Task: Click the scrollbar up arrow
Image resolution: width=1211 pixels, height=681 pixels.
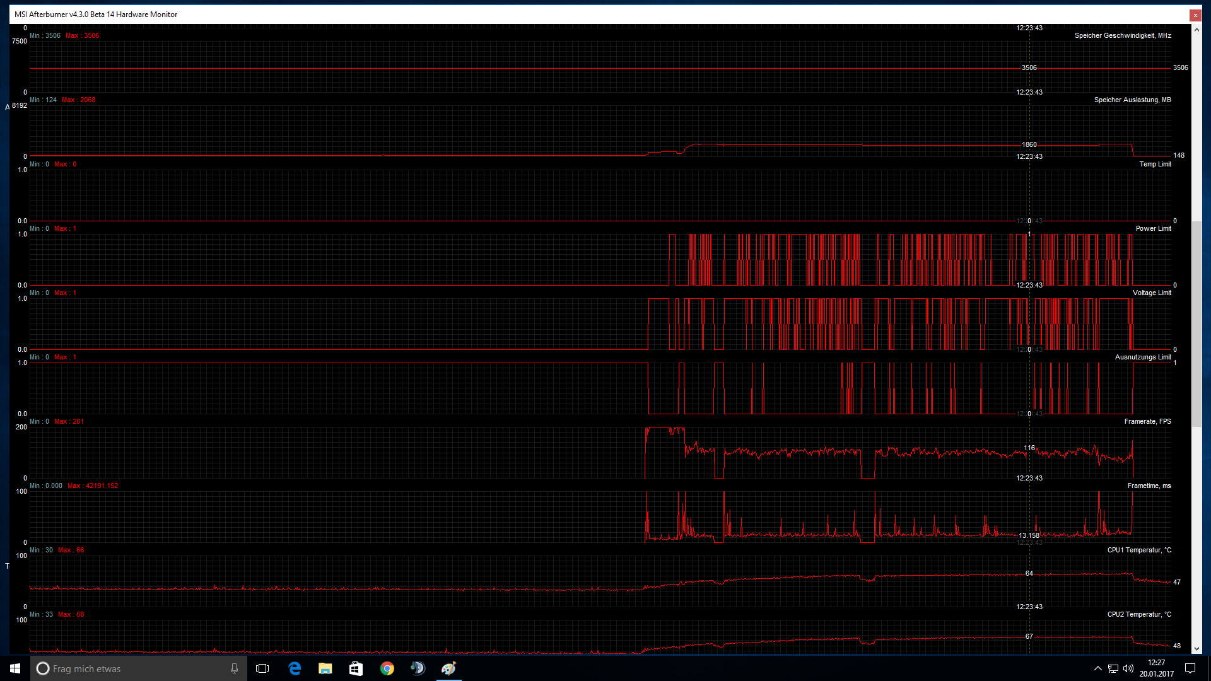Action: [1196, 30]
